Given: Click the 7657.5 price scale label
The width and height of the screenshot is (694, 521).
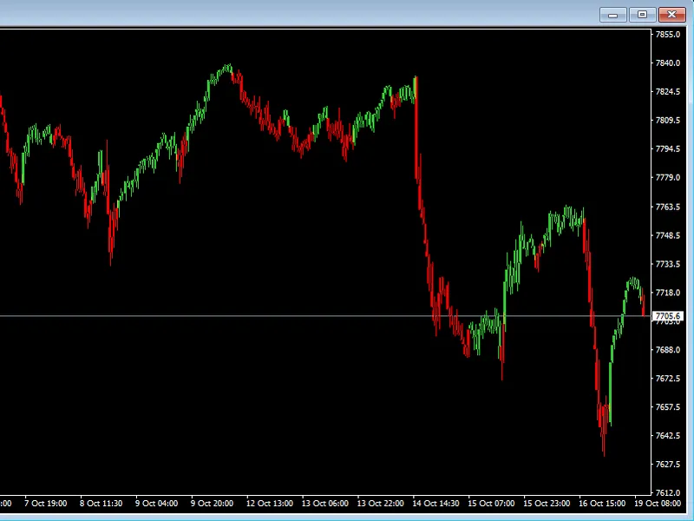Looking at the screenshot, I should (667, 407).
